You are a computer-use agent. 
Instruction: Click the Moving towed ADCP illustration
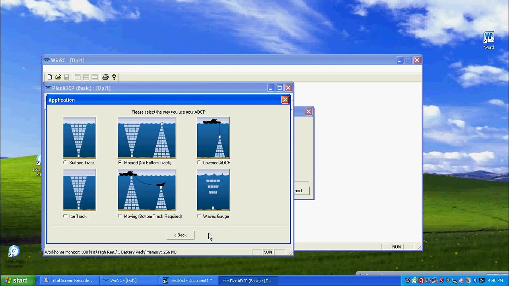tap(147, 190)
